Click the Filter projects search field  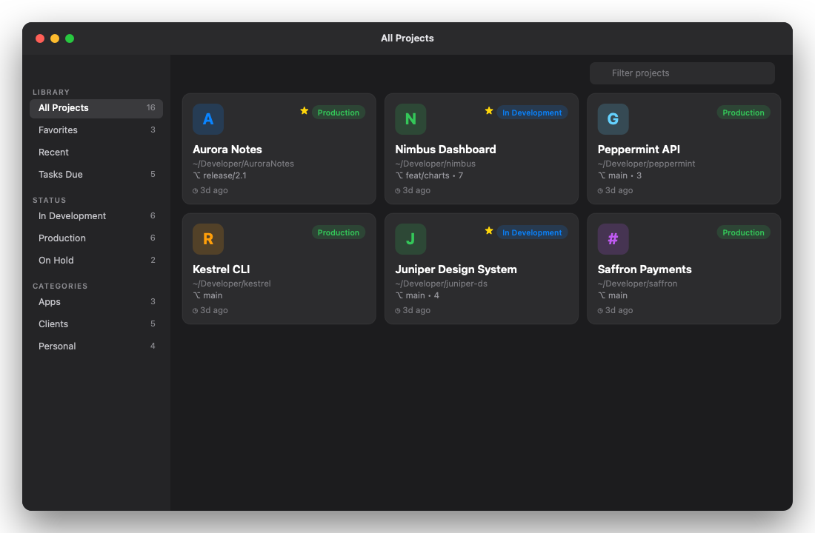(x=682, y=73)
